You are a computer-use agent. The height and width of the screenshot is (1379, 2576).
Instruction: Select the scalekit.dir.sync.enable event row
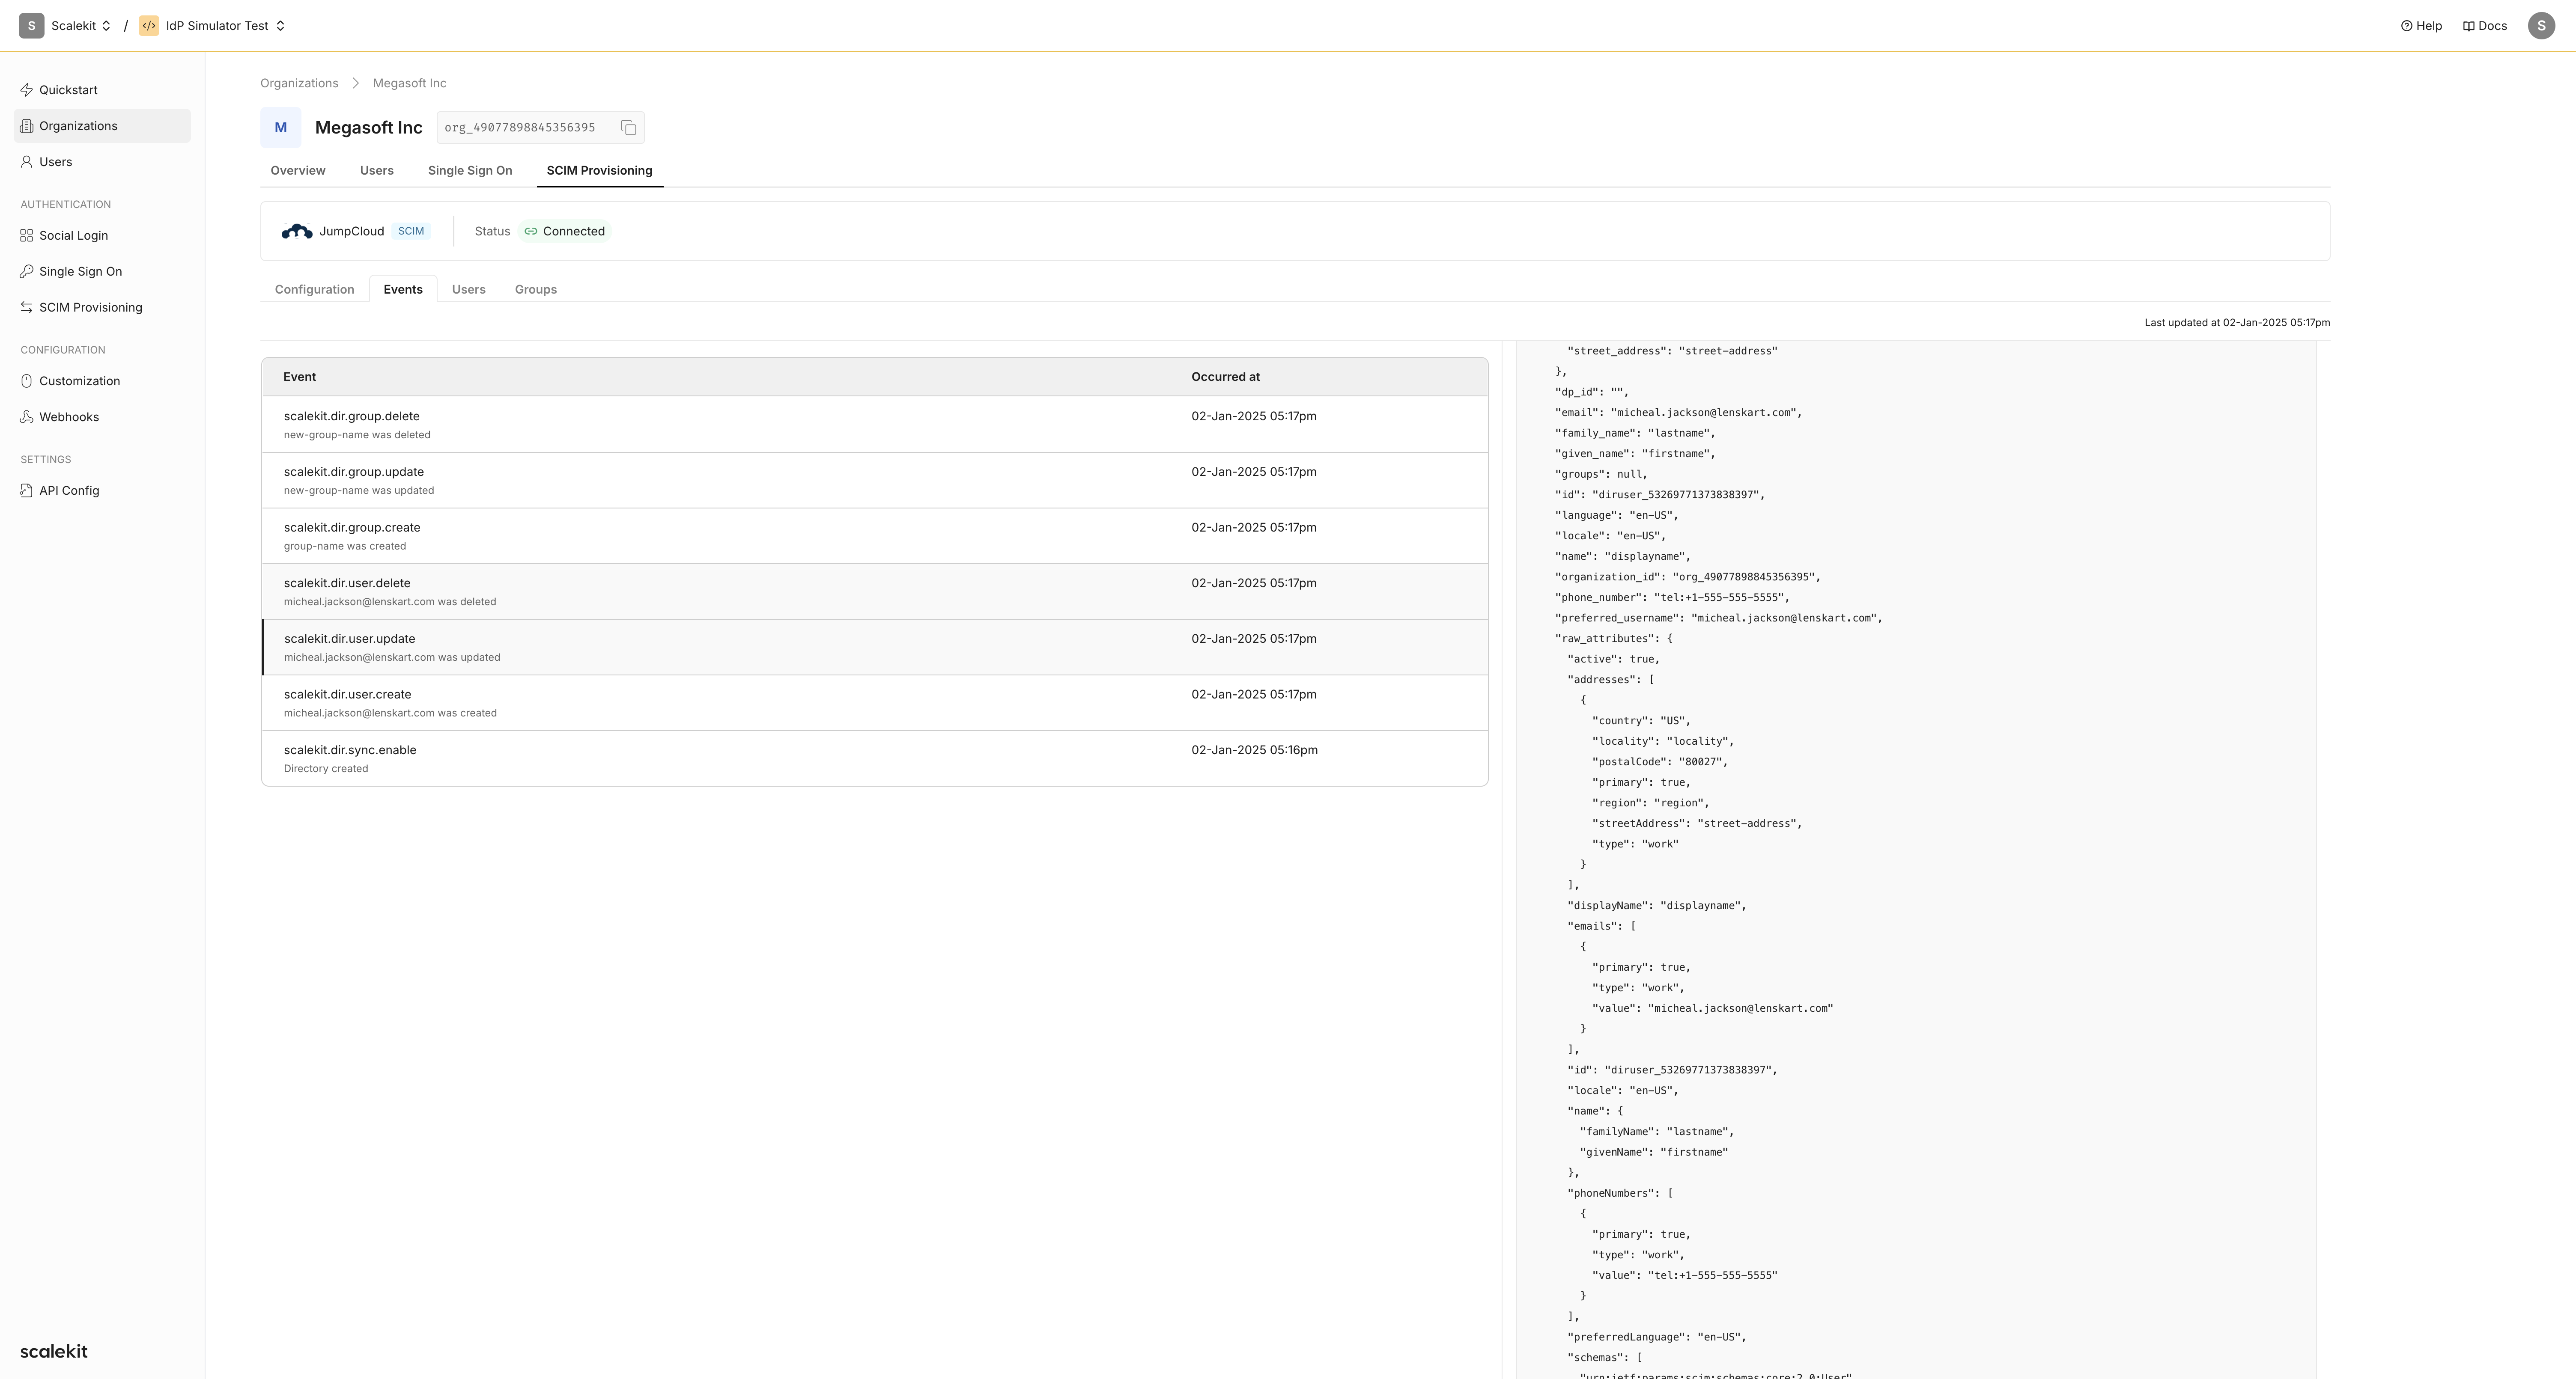tap(875, 758)
